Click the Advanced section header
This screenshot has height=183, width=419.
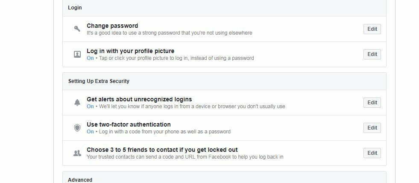[x=80, y=180]
